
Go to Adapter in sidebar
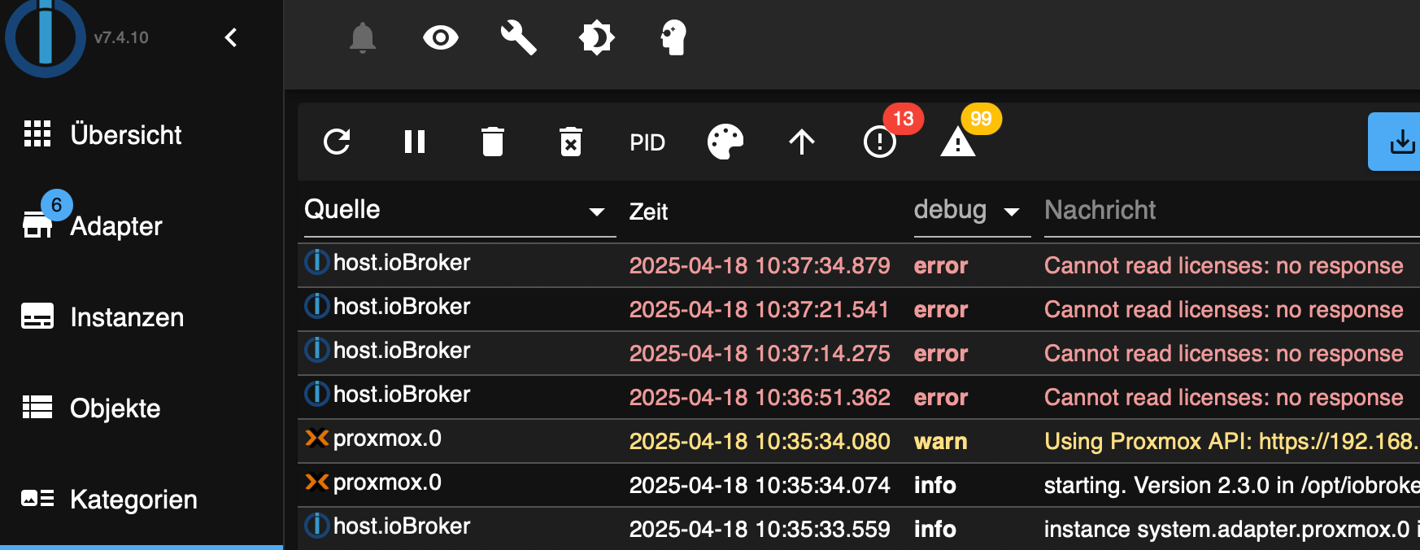(116, 226)
